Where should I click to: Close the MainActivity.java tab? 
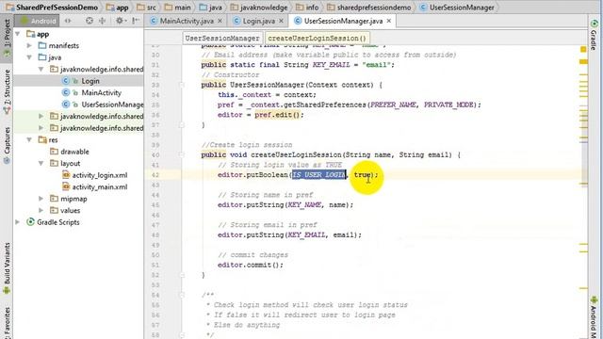(220, 21)
